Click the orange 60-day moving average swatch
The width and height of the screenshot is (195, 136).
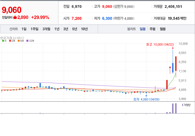tap(19, 41)
